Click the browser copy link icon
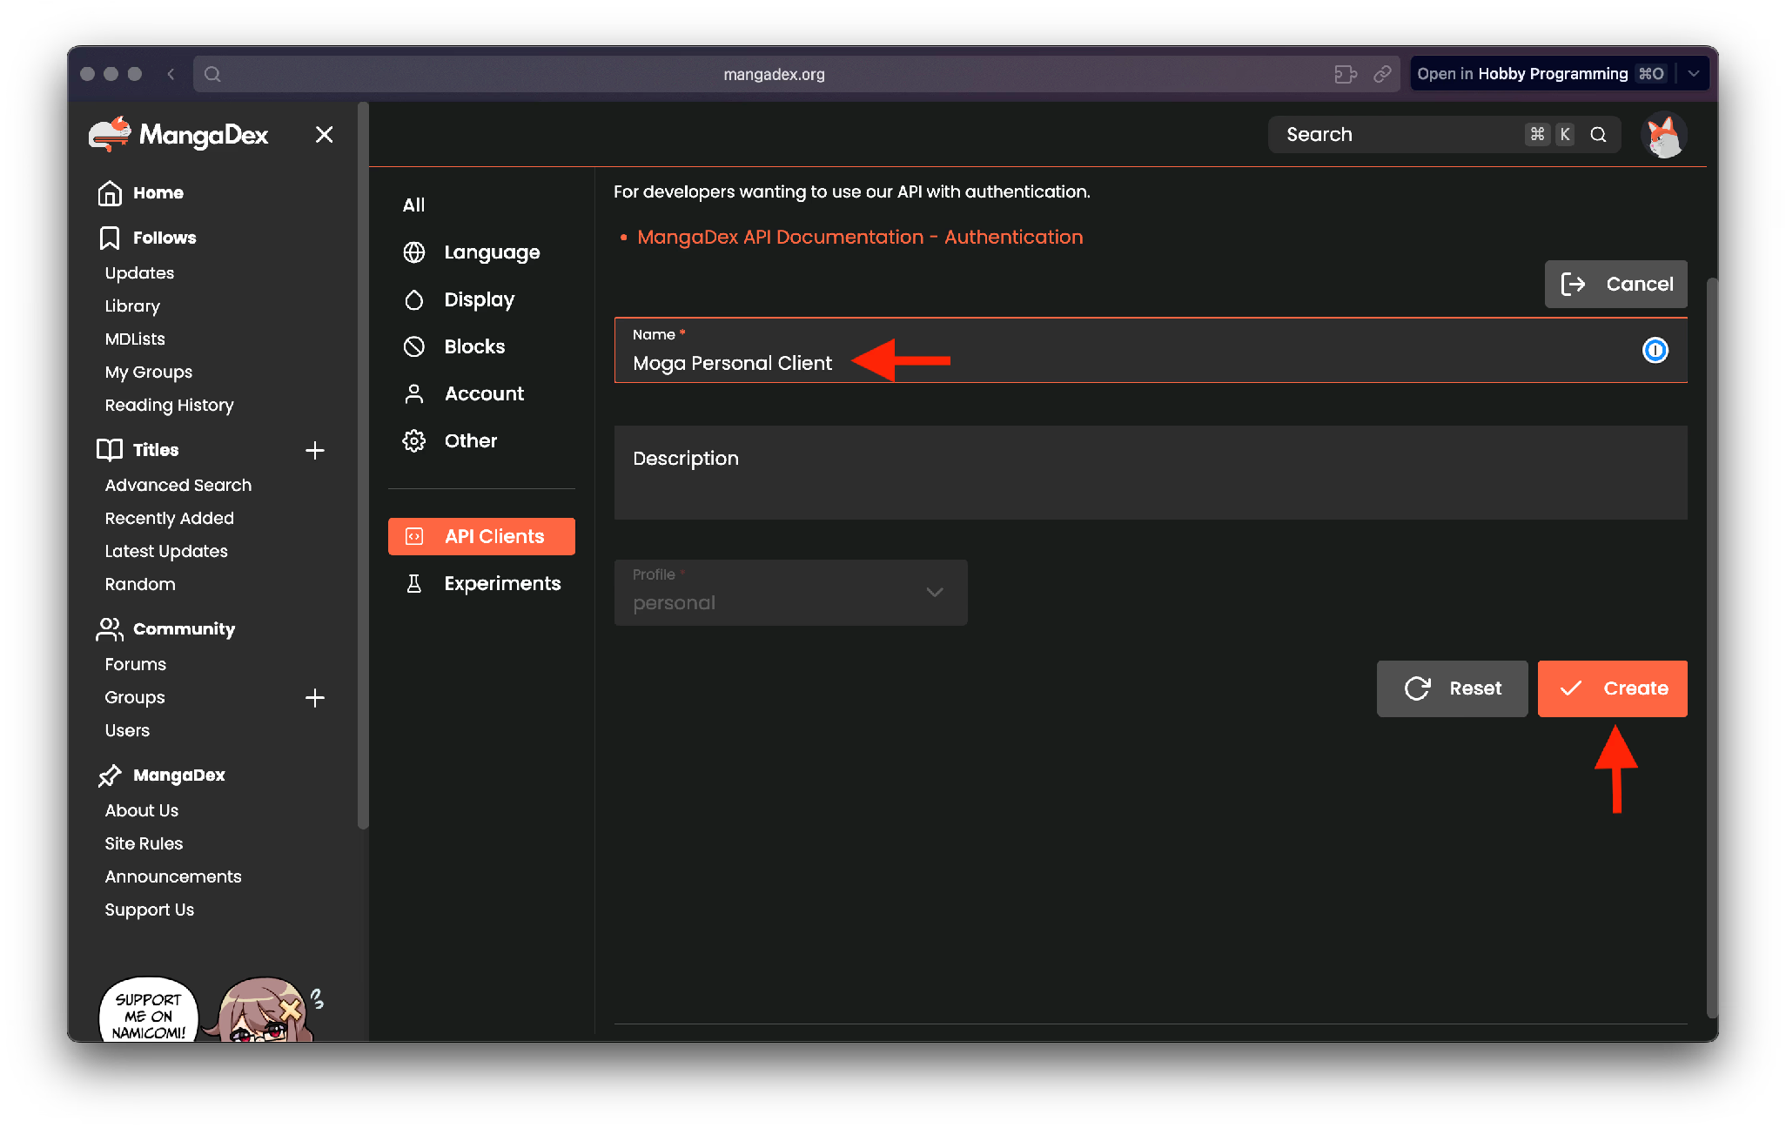Screen dimensions: 1786x1128 coord(1382,74)
